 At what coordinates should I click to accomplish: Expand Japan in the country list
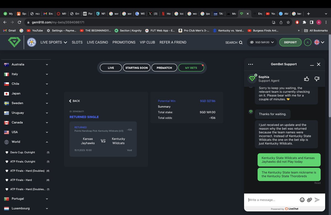[26, 93]
